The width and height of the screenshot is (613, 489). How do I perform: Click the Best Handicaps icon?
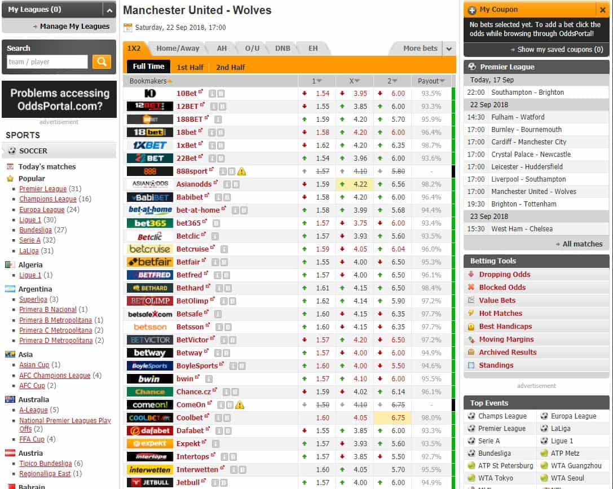pyautogui.click(x=471, y=327)
